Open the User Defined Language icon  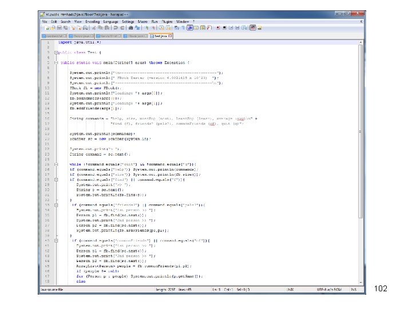pyautogui.click(x=196, y=27)
